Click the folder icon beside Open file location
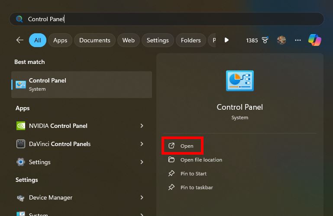Viewport: 333px width, 216px height. (x=171, y=159)
